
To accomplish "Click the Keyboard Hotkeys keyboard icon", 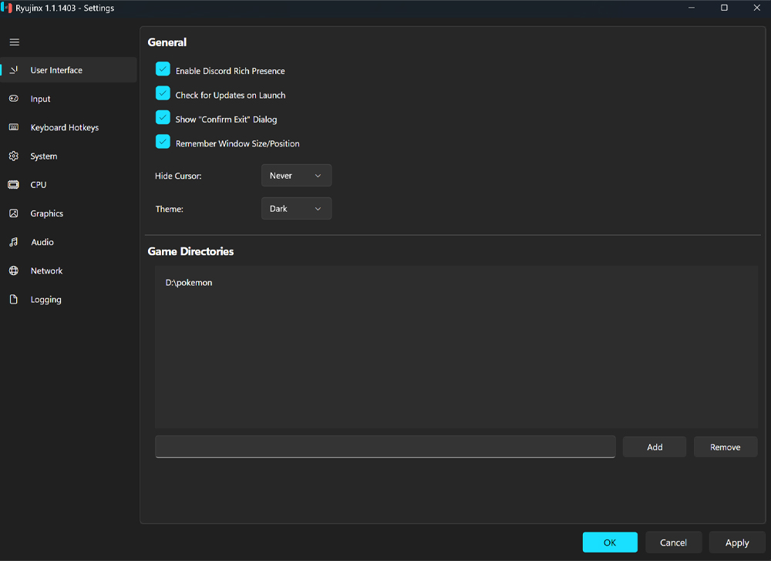I will pyautogui.click(x=14, y=127).
